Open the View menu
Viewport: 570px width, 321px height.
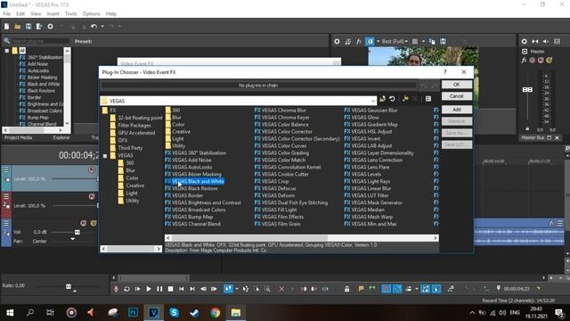pos(36,14)
